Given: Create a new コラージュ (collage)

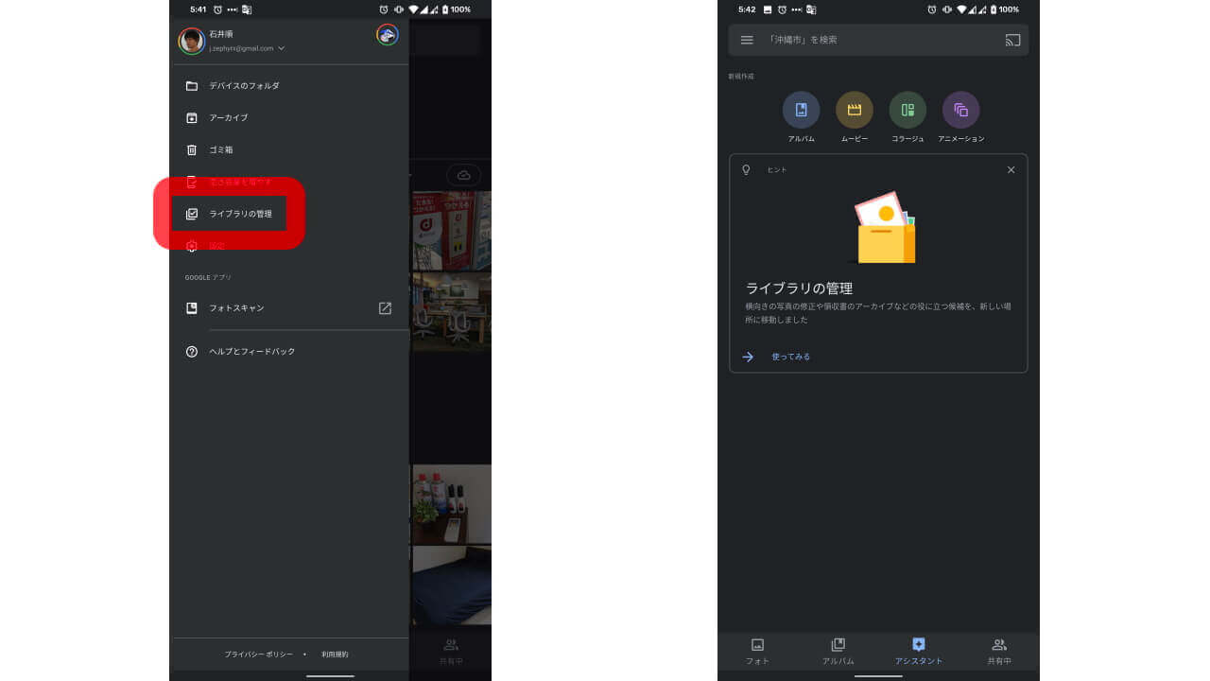Looking at the screenshot, I should 907,111.
